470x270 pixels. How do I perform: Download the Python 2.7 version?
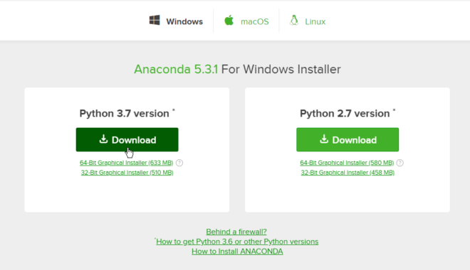pyautogui.click(x=348, y=140)
